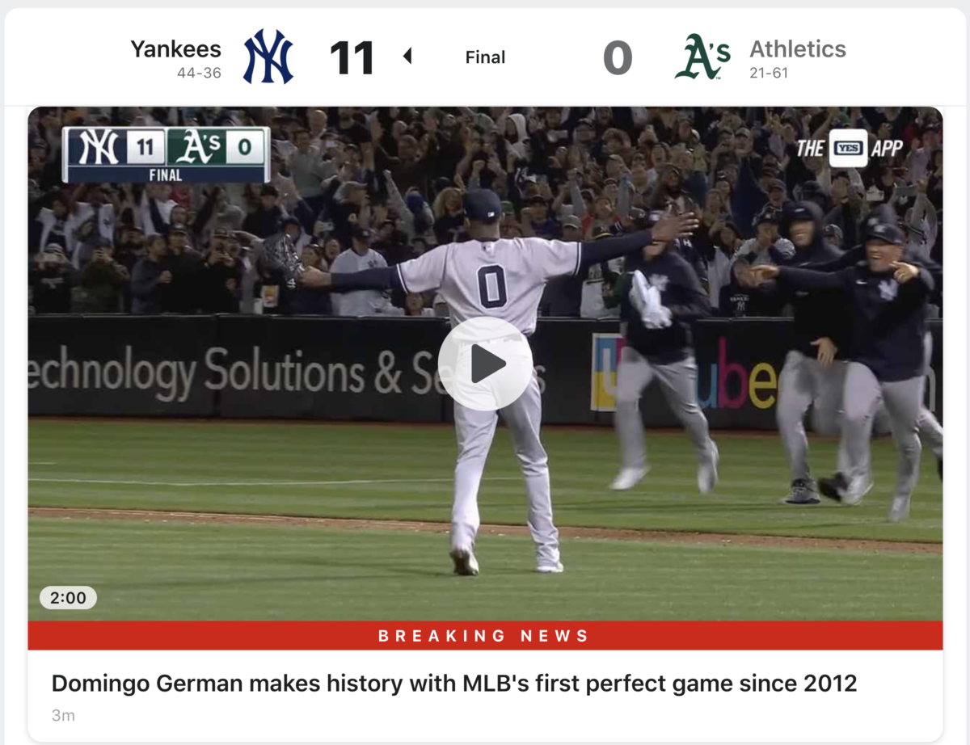The width and height of the screenshot is (970, 745).
Task: Click the Final game status label
Action: pyautogui.click(x=485, y=57)
